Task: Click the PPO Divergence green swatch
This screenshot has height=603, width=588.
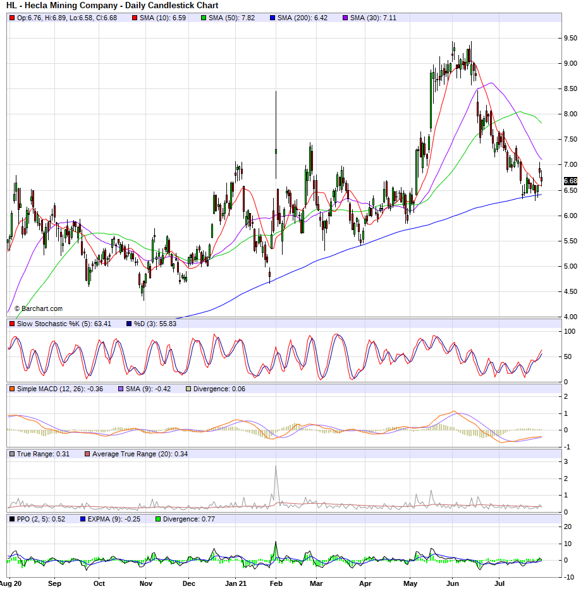Action: click(x=158, y=519)
